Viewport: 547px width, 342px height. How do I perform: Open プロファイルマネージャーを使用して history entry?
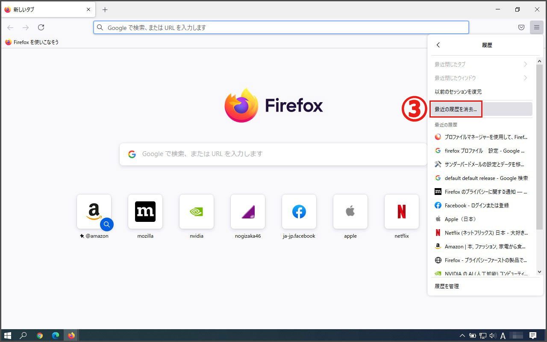pos(481,137)
